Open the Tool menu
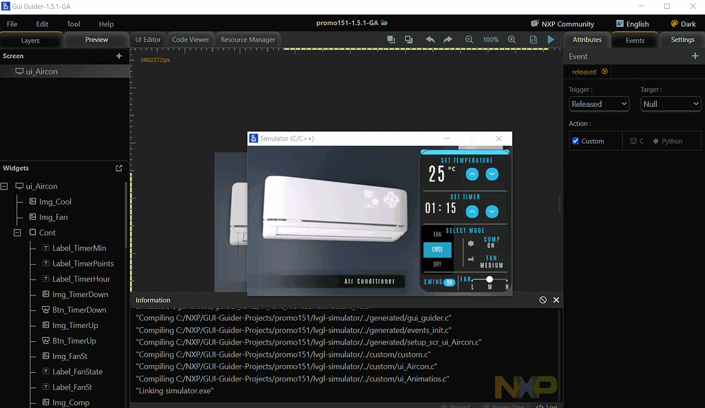705x408 pixels. [73, 23]
